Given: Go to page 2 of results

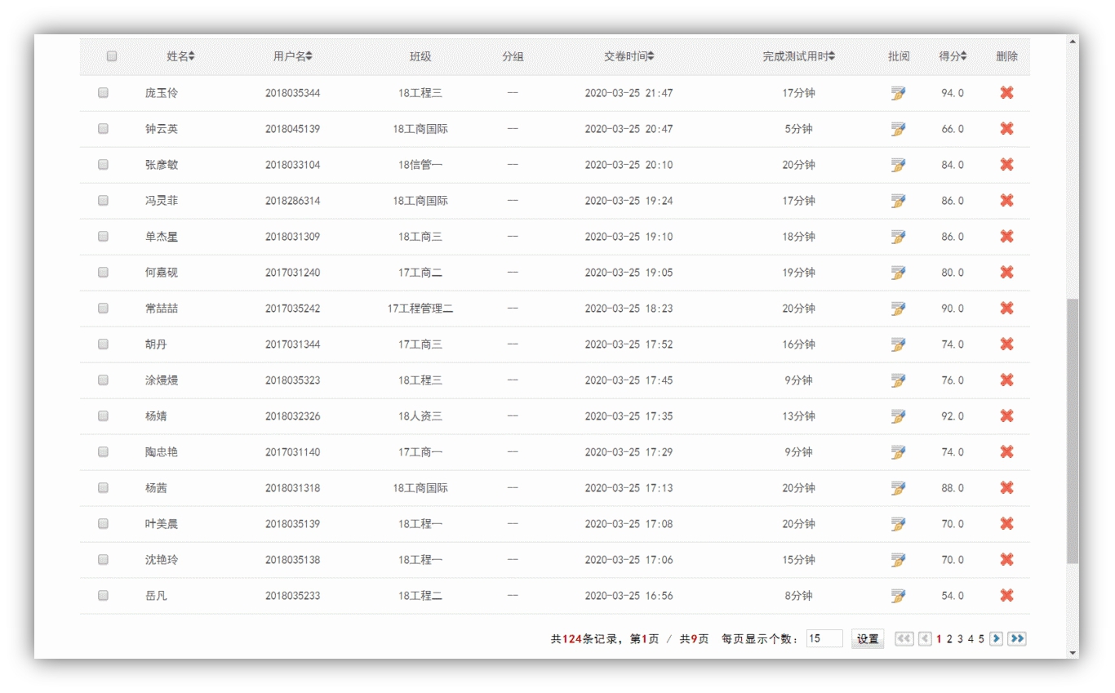Looking at the screenshot, I should (949, 639).
